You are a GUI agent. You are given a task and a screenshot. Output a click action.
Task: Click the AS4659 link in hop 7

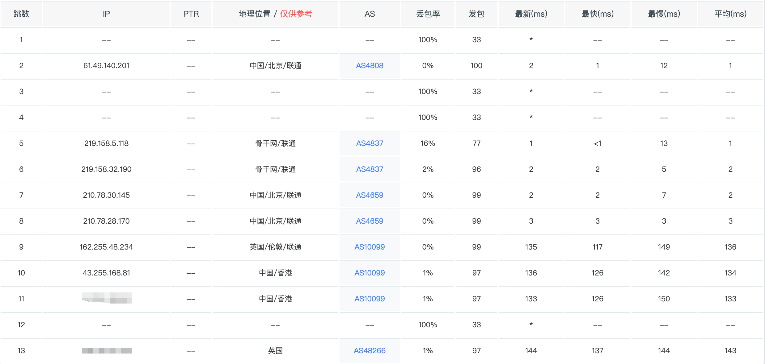point(370,195)
